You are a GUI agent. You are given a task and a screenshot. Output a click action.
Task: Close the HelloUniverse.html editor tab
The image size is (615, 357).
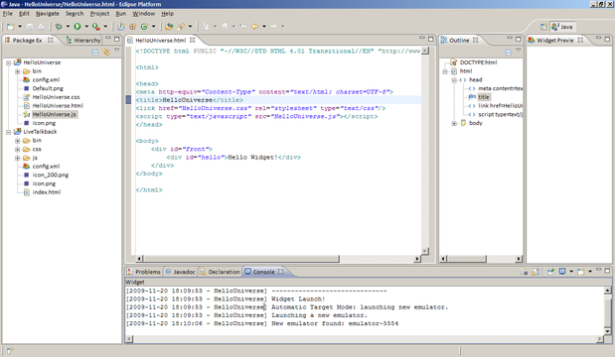pyautogui.click(x=192, y=40)
